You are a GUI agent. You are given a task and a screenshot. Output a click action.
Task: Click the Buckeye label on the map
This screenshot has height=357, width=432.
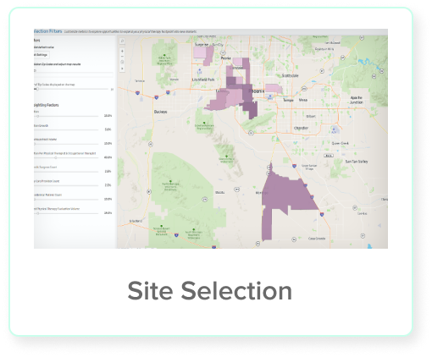click(160, 112)
